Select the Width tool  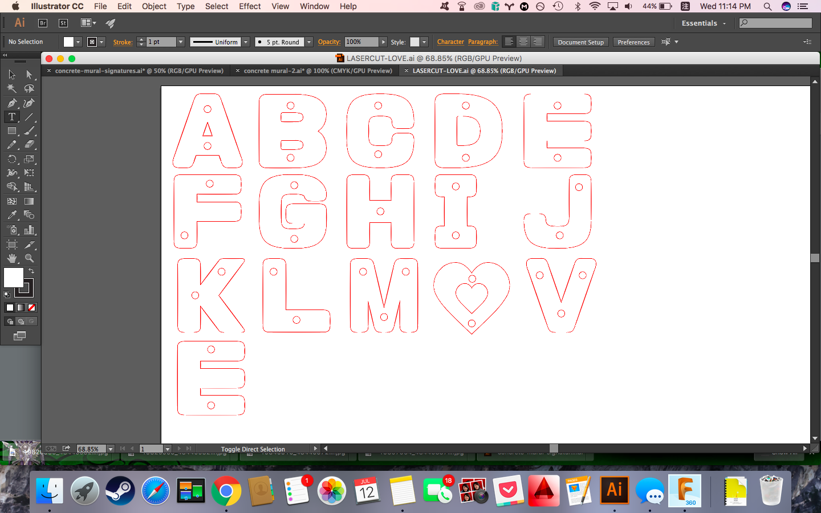[x=12, y=173]
